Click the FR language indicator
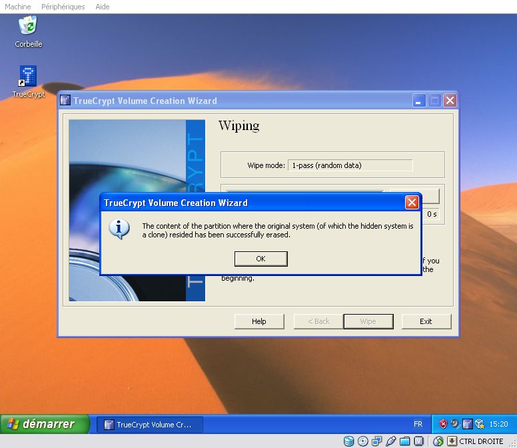 [418, 424]
